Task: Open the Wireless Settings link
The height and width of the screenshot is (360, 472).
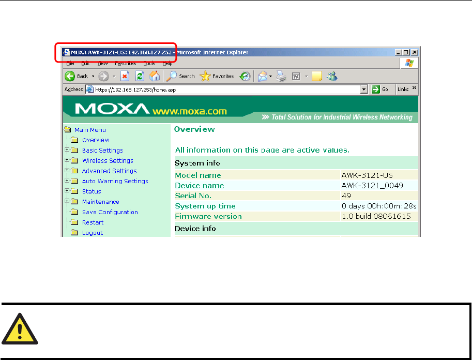Action: point(108,160)
